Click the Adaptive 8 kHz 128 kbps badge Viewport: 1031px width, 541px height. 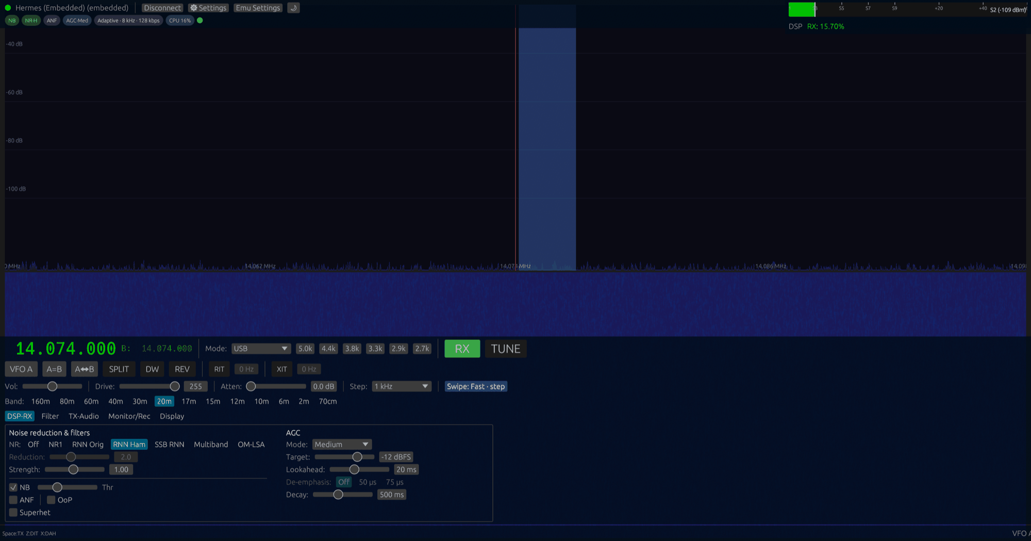(128, 21)
